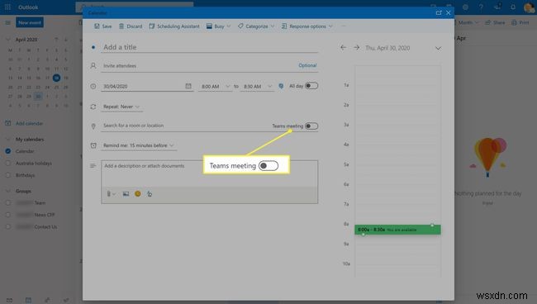Click Add calendar link
This screenshot has height=304, width=537.
29,123
